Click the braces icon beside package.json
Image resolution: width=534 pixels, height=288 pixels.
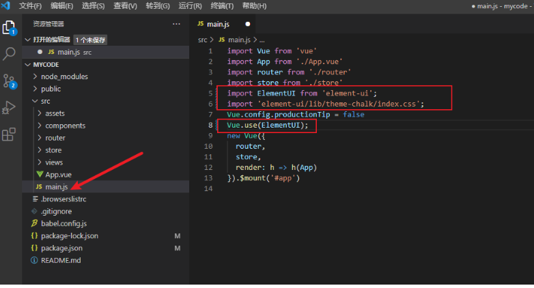click(x=34, y=248)
